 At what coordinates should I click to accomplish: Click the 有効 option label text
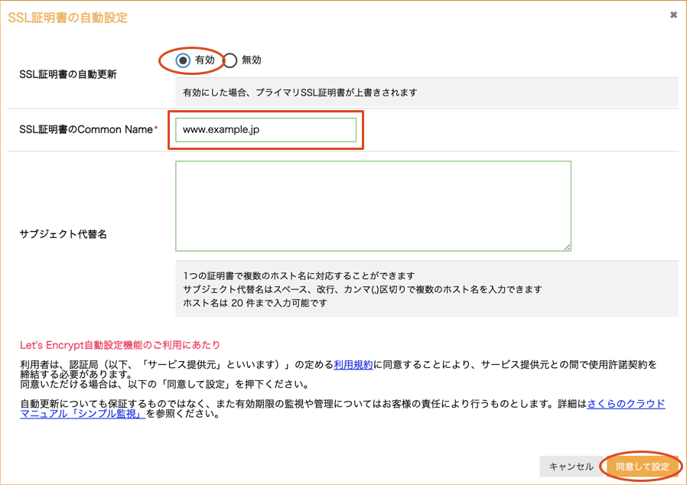click(x=204, y=60)
